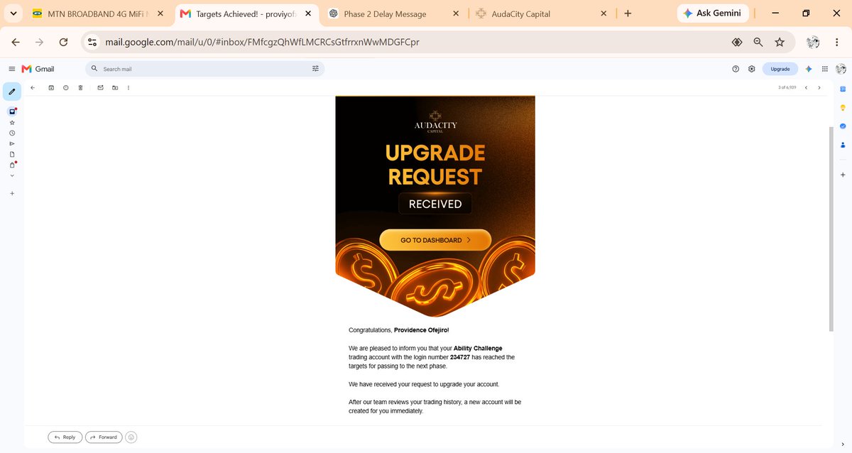Close the Phase 2 Delay Message tab
852x453 pixels.
coord(457,13)
